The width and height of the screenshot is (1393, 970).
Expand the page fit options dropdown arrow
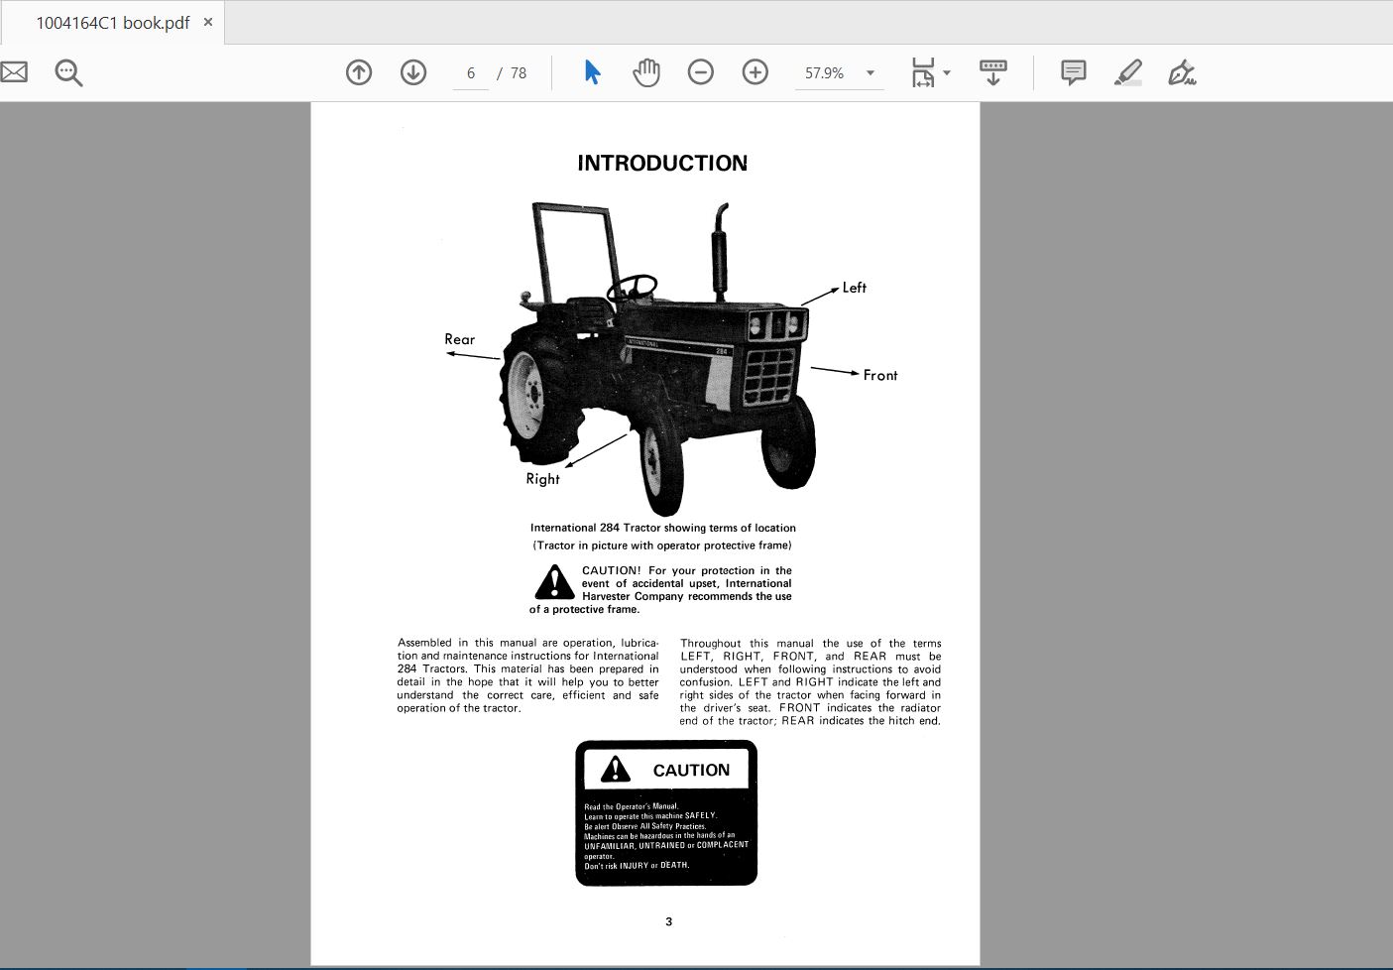click(947, 72)
